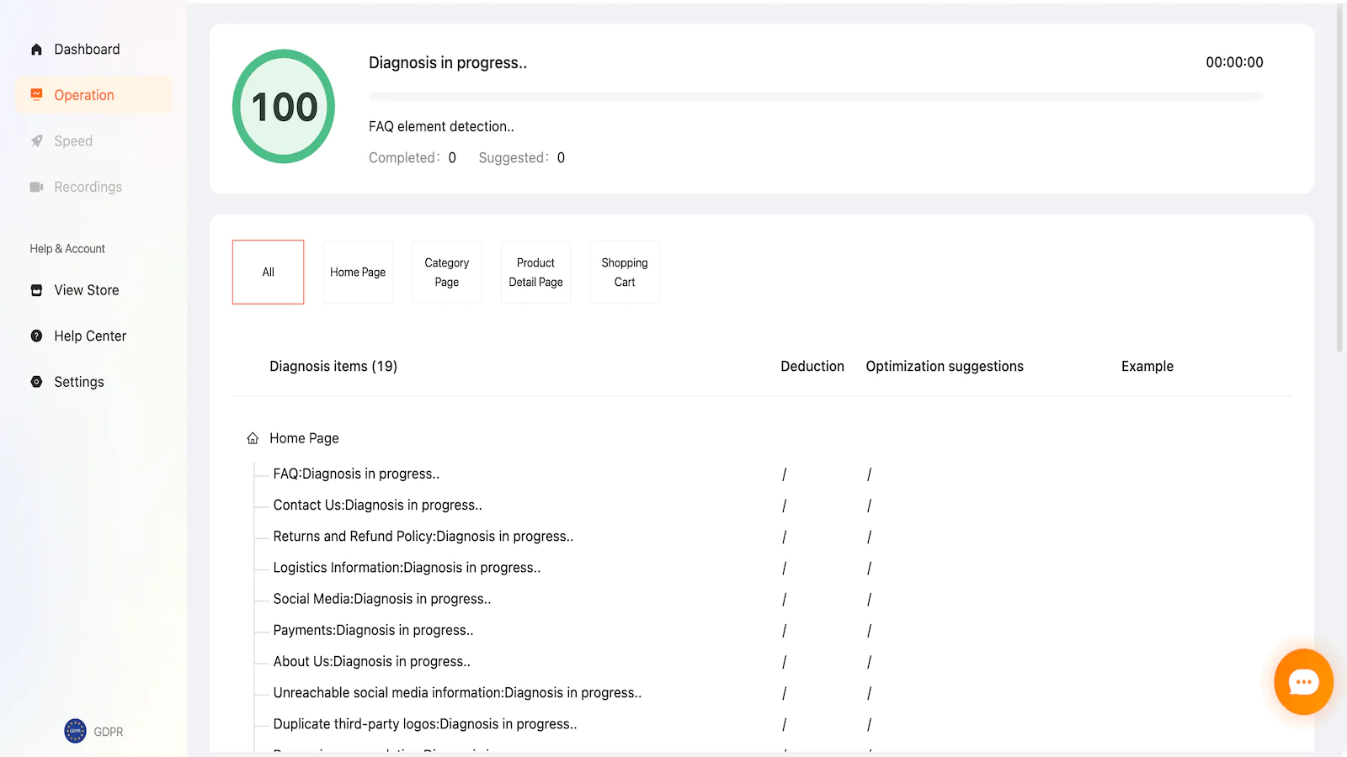The height and width of the screenshot is (757, 1347).
Task: Open the orange live chat bubble
Action: click(1302, 681)
